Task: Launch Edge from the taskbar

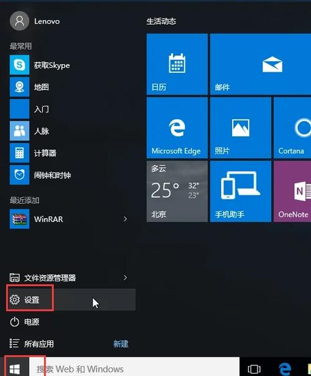Action: 285,369
